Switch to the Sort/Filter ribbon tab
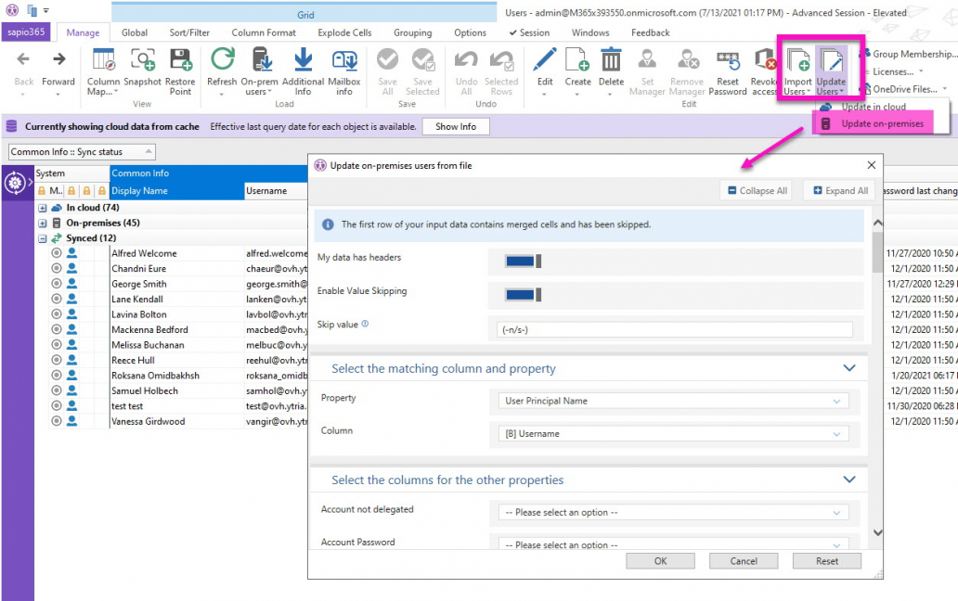Screen dimensions: 958x601 (x=189, y=32)
